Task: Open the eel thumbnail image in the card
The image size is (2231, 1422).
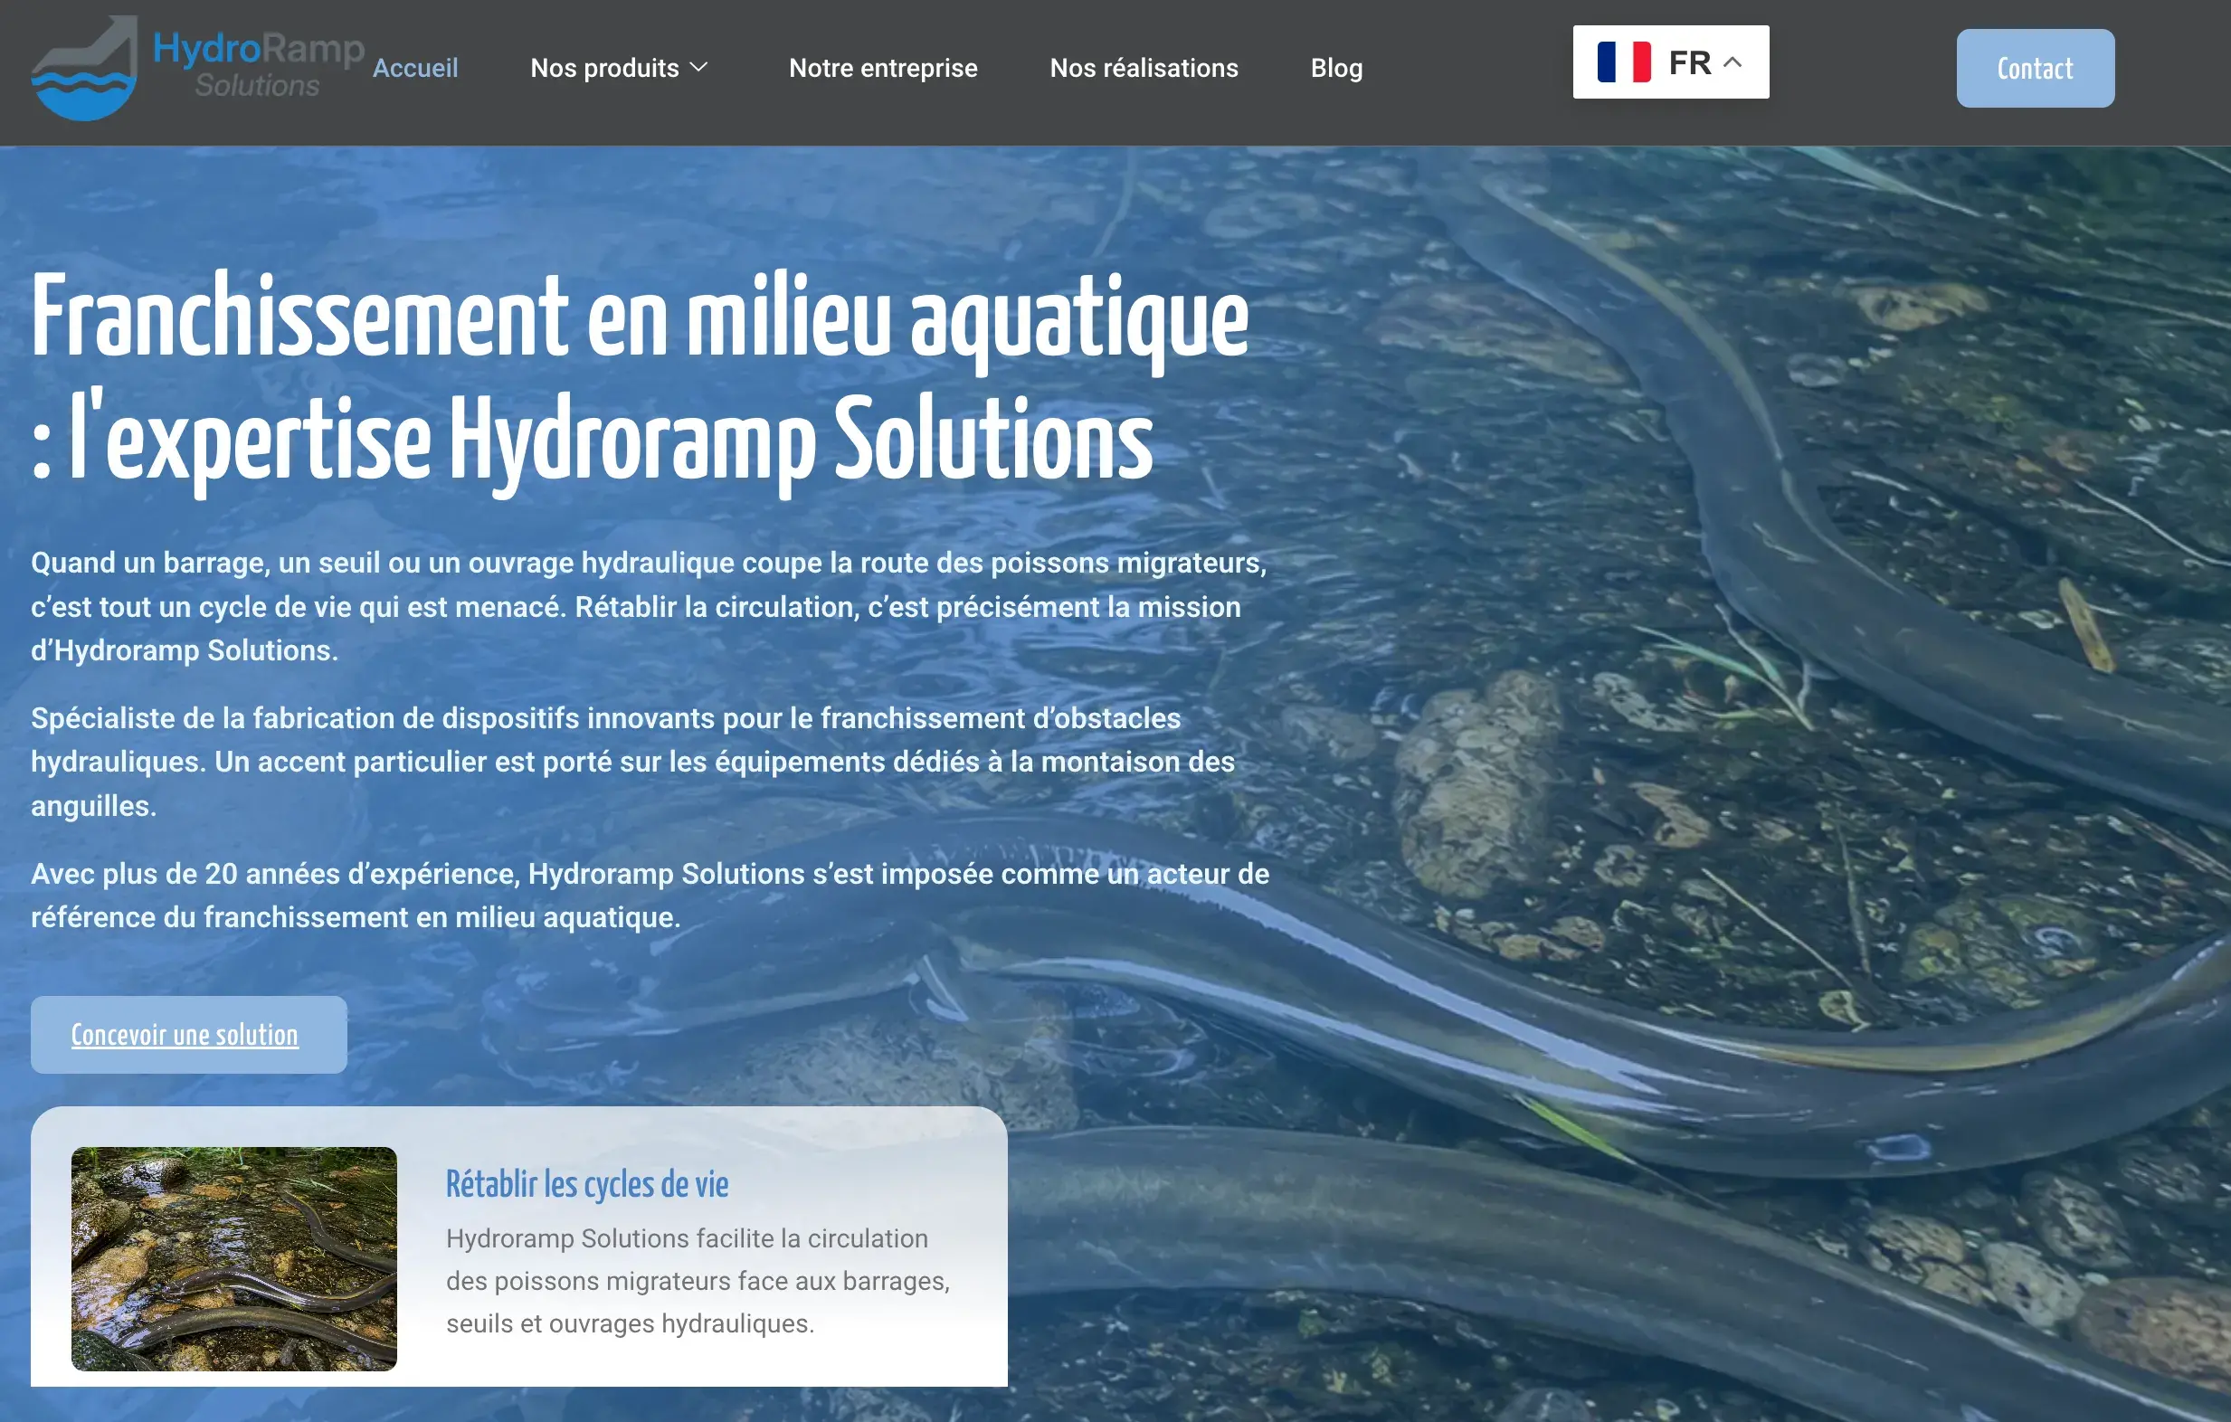Action: pyautogui.click(x=233, y=1258)
